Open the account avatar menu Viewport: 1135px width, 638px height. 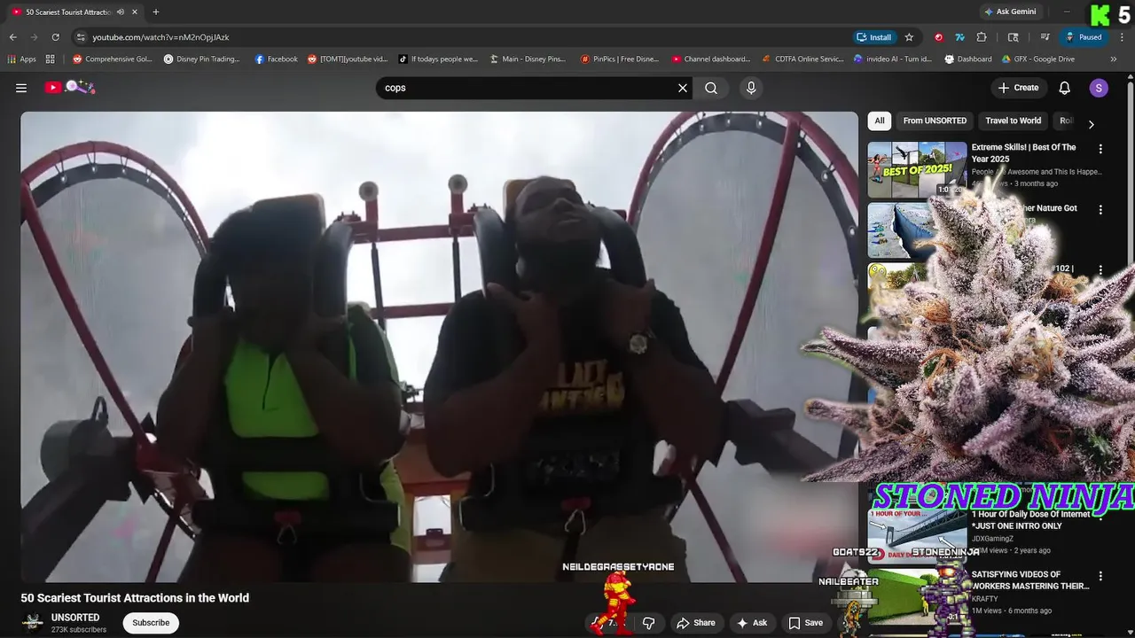point(1099,88)
